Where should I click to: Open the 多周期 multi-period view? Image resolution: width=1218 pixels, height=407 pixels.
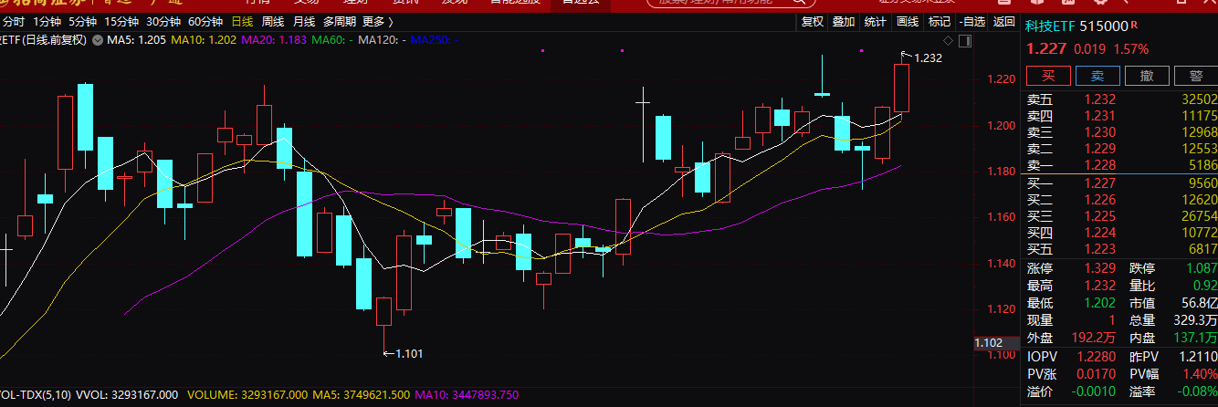pos(340,21)
